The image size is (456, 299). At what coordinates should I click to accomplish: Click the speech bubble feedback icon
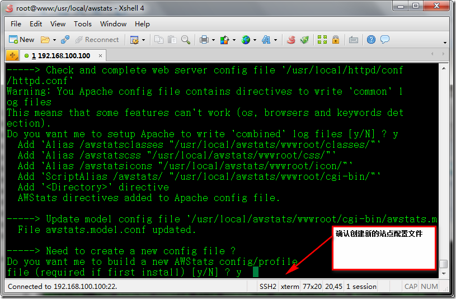coord(385,39)
